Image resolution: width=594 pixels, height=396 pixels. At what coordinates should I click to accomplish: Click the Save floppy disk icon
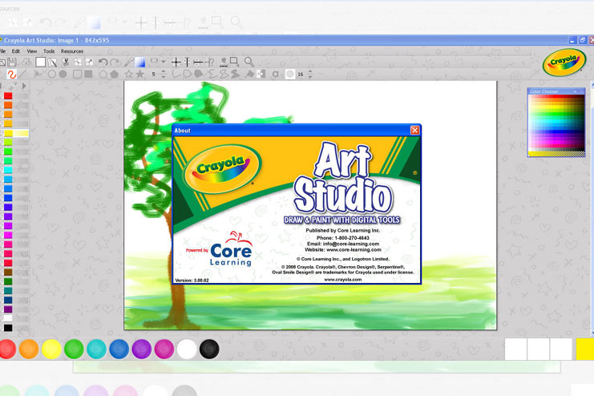[12, 63]
